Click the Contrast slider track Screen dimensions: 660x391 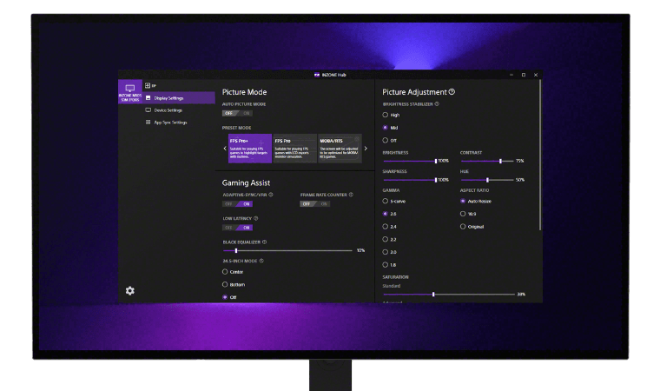coord(486,161)
